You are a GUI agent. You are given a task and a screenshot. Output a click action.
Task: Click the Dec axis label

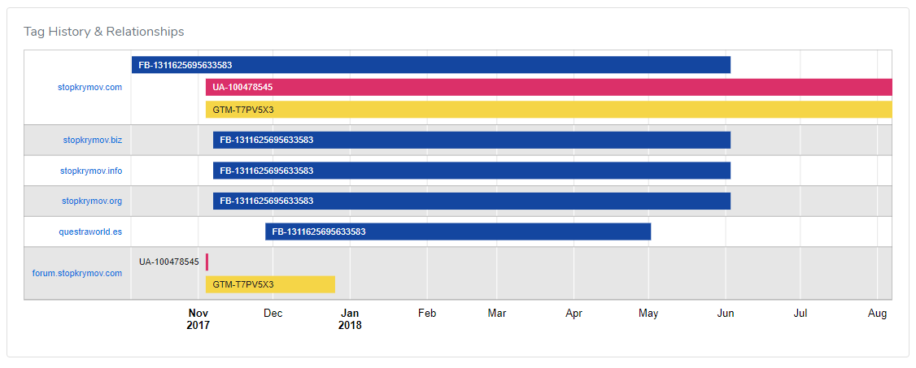point(273,314)
